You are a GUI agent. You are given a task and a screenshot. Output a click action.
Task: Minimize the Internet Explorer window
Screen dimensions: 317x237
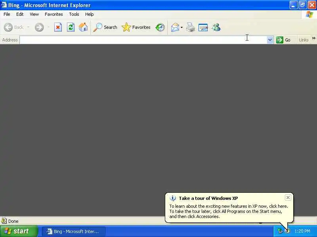point(293,5)
